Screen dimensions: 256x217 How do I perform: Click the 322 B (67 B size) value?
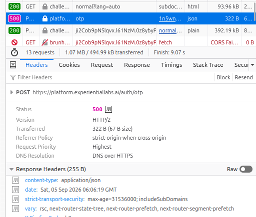click(x=112, y=129)
